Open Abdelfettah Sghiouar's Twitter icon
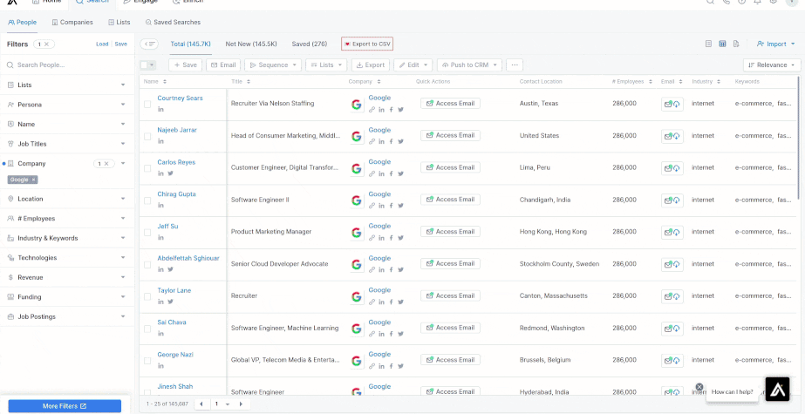The image size is (805, 414). (170, 269)
